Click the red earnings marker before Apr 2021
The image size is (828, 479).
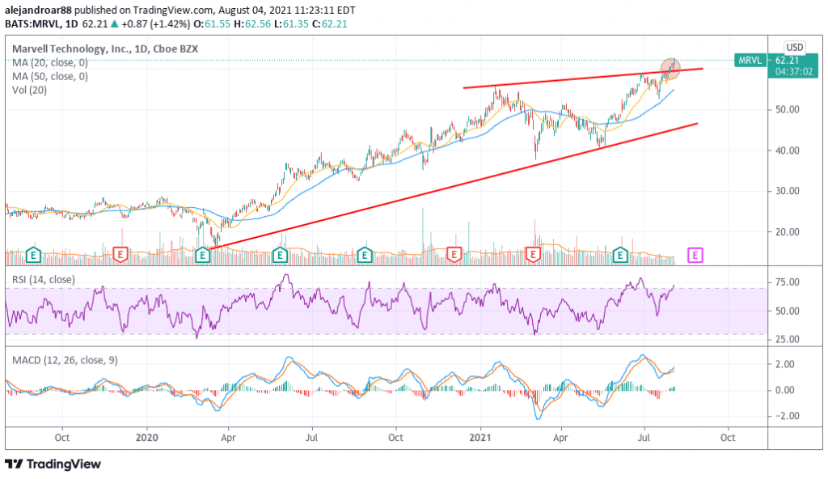coord(534,256)
